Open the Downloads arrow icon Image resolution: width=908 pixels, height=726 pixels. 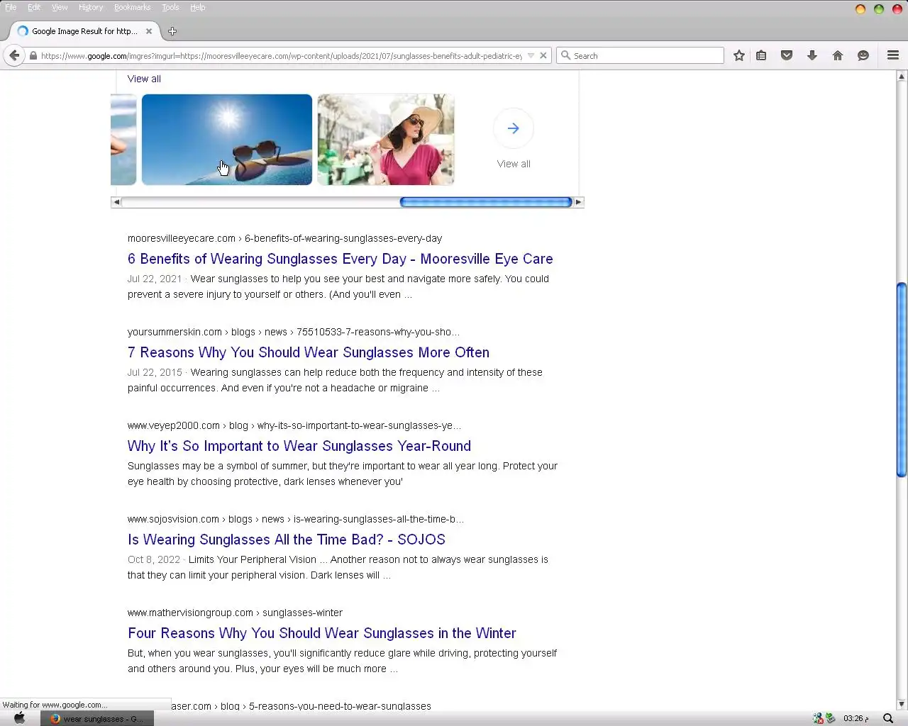pos(812,55)
